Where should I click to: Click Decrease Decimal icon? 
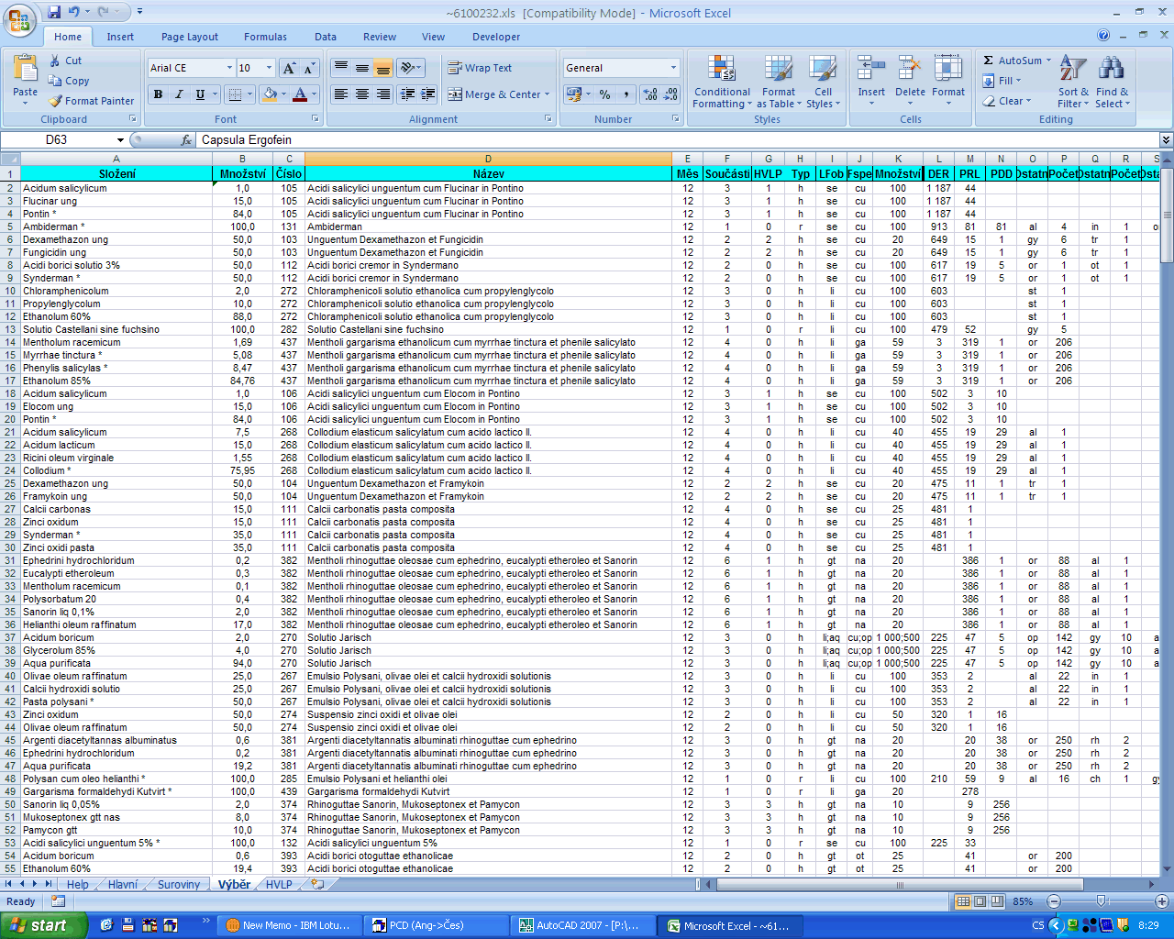click(x=670, y=94)
